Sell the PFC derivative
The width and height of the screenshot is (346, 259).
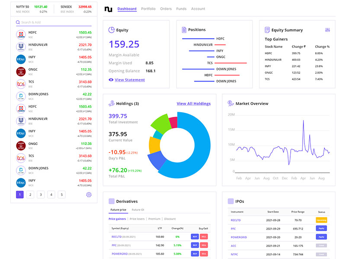pyautogui.click(x=204, y=245)
